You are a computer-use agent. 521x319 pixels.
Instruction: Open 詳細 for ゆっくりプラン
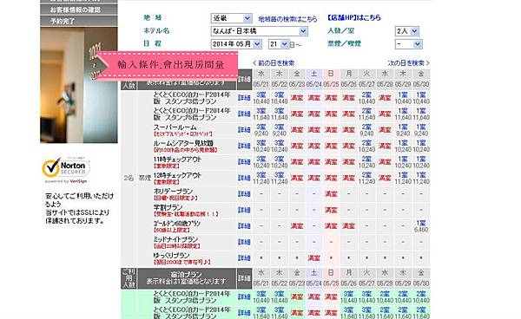pyautogui.click(x=244, y=258)
